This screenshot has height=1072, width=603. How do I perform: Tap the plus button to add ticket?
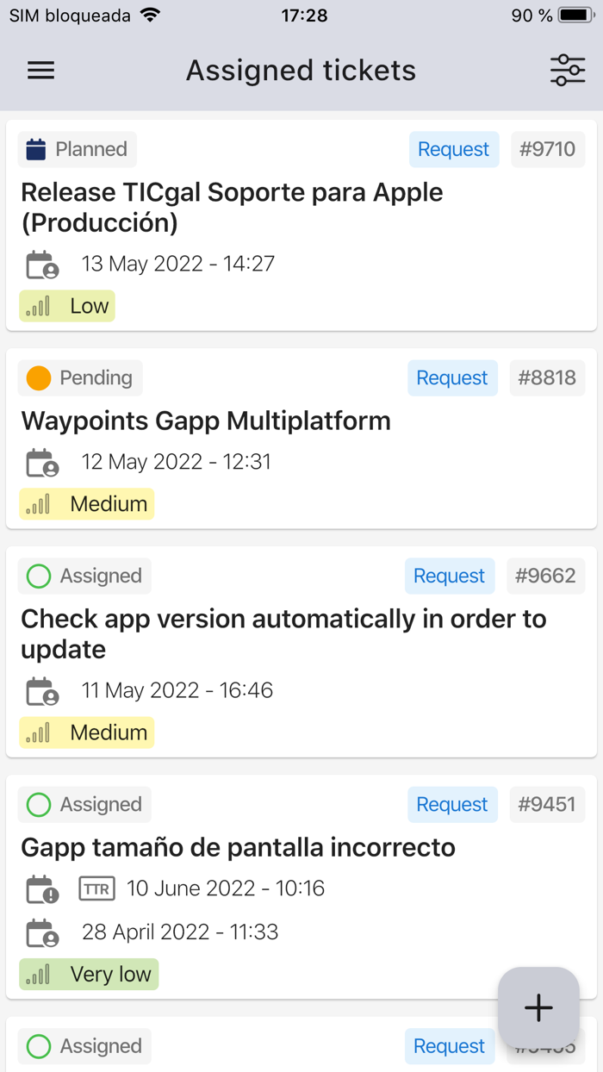point(538,1007)
